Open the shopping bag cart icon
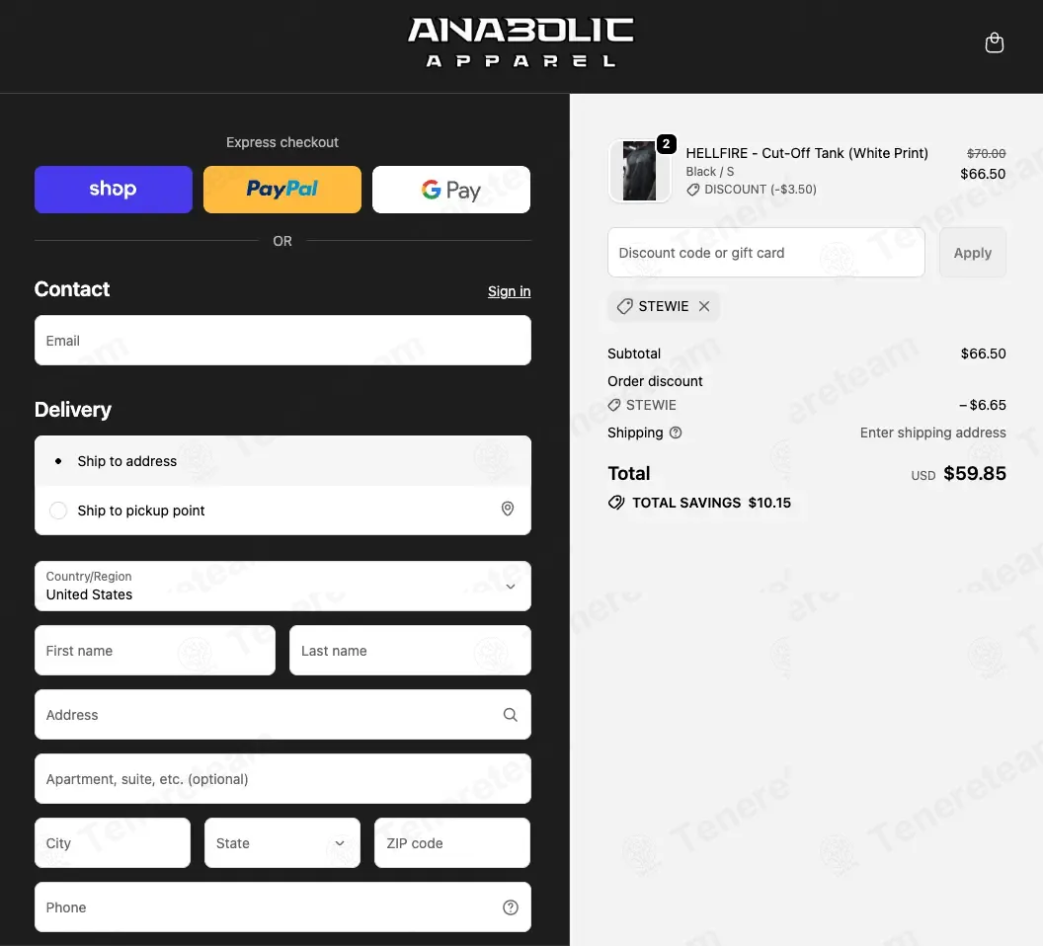 [x=994, y=43]
